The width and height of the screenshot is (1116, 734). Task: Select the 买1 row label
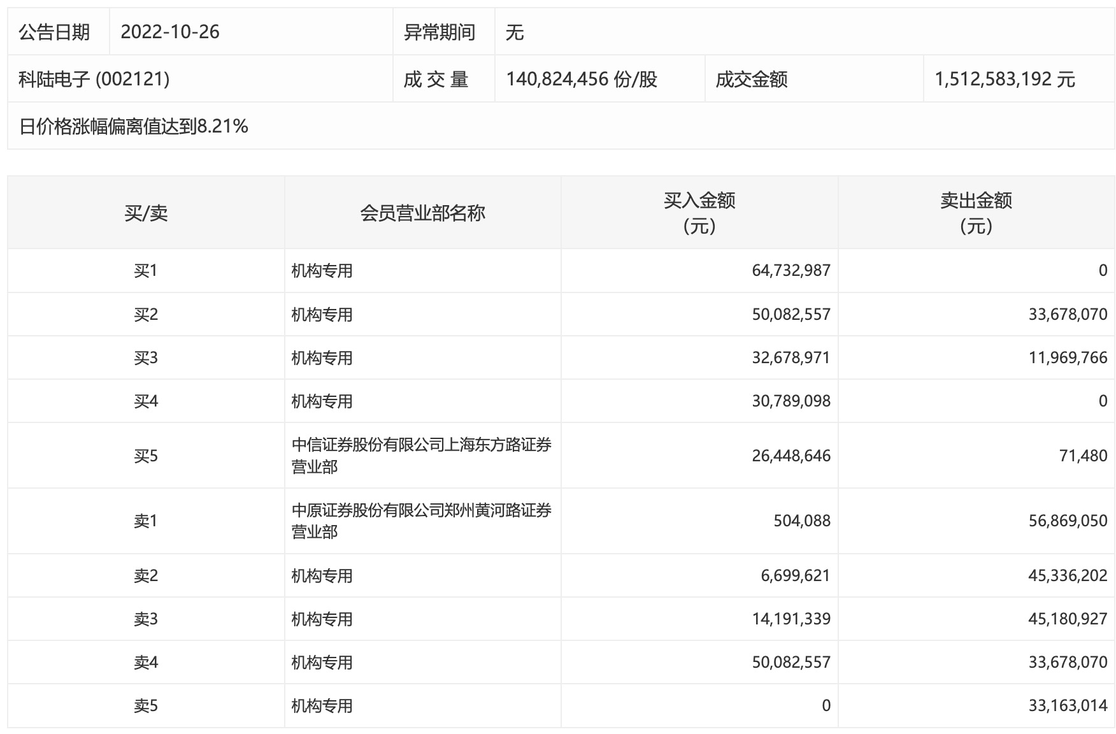[146, 271]
